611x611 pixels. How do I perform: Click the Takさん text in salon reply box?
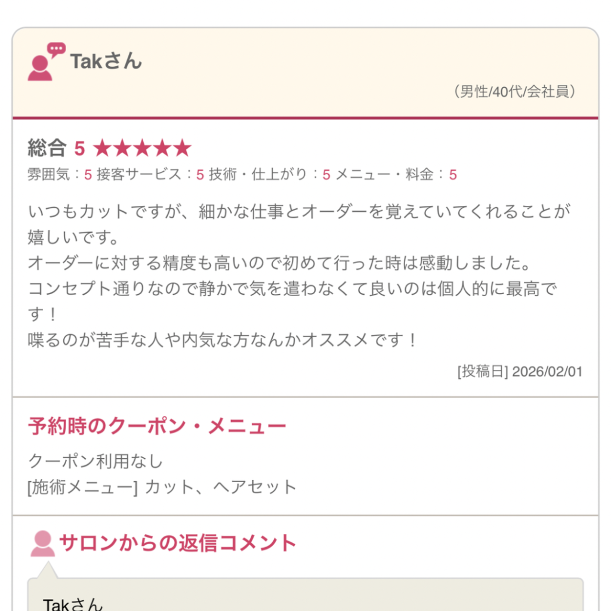[x=73, y=604]
